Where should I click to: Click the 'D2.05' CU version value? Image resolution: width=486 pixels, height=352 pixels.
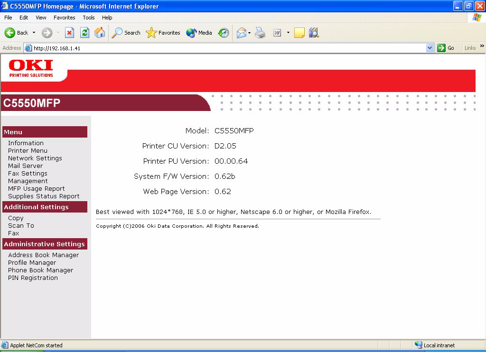pyautogui.click(x=225, y=146)
